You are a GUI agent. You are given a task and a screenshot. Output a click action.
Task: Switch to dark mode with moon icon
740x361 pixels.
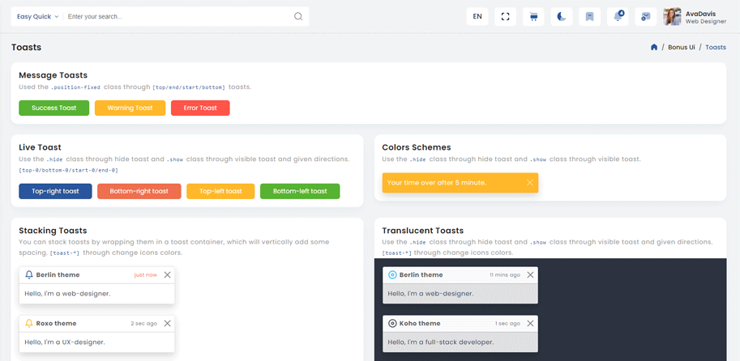coord(562,16)
